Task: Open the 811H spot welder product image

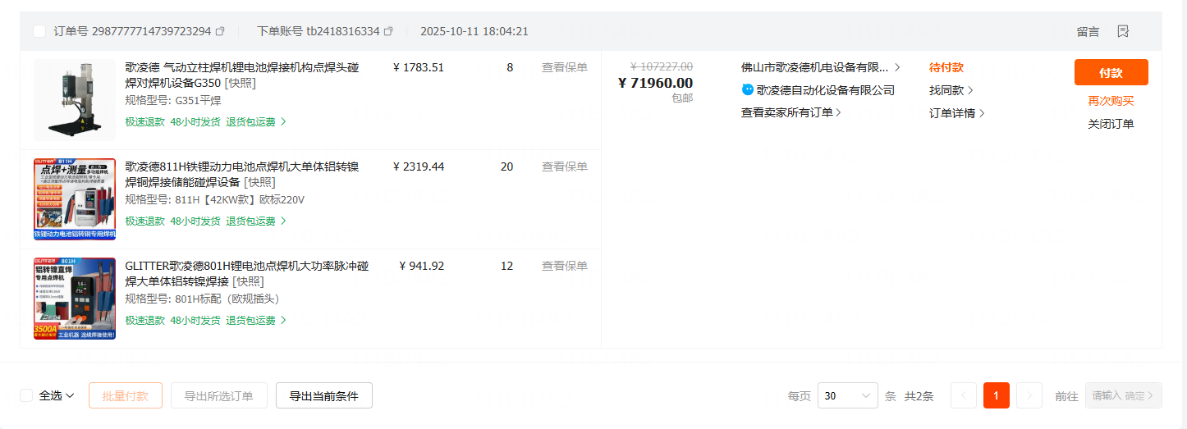Action: coord(75,199)
